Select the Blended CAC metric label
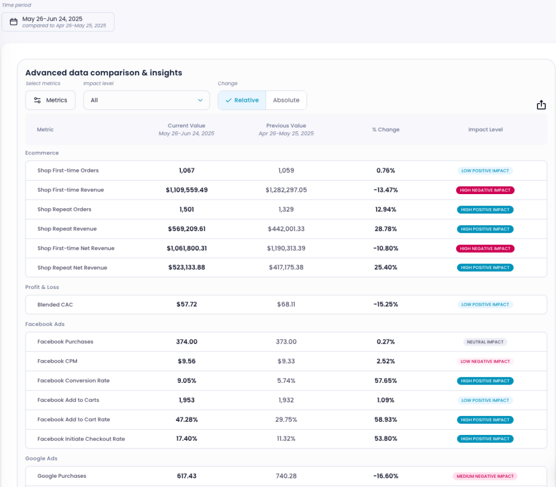 pyautogui.click(x=55, y=305)
